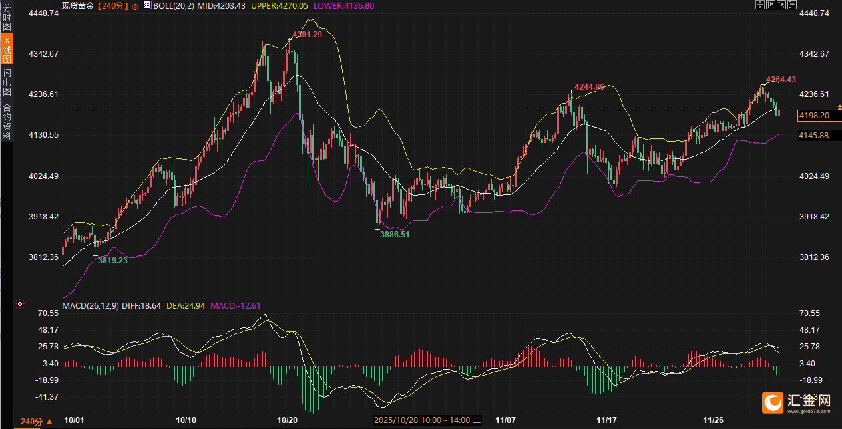The height and width of the screenshot is (429, 842).
Task: Click the rightmost exit-arrow icon in top-right toolbar
Action: coord(792,5)
